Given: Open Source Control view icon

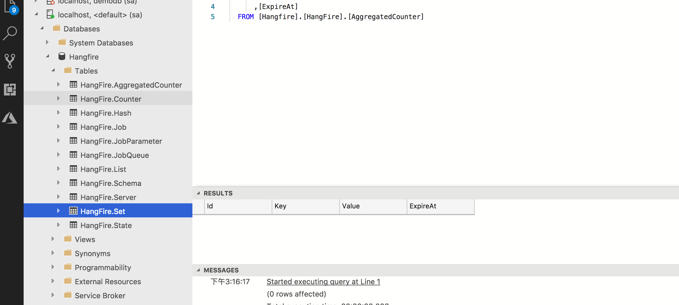Looking at the screenshot, I should point(10,61).
